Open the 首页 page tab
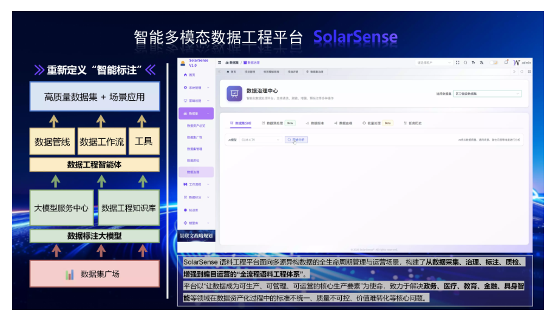 pos(231,72)
